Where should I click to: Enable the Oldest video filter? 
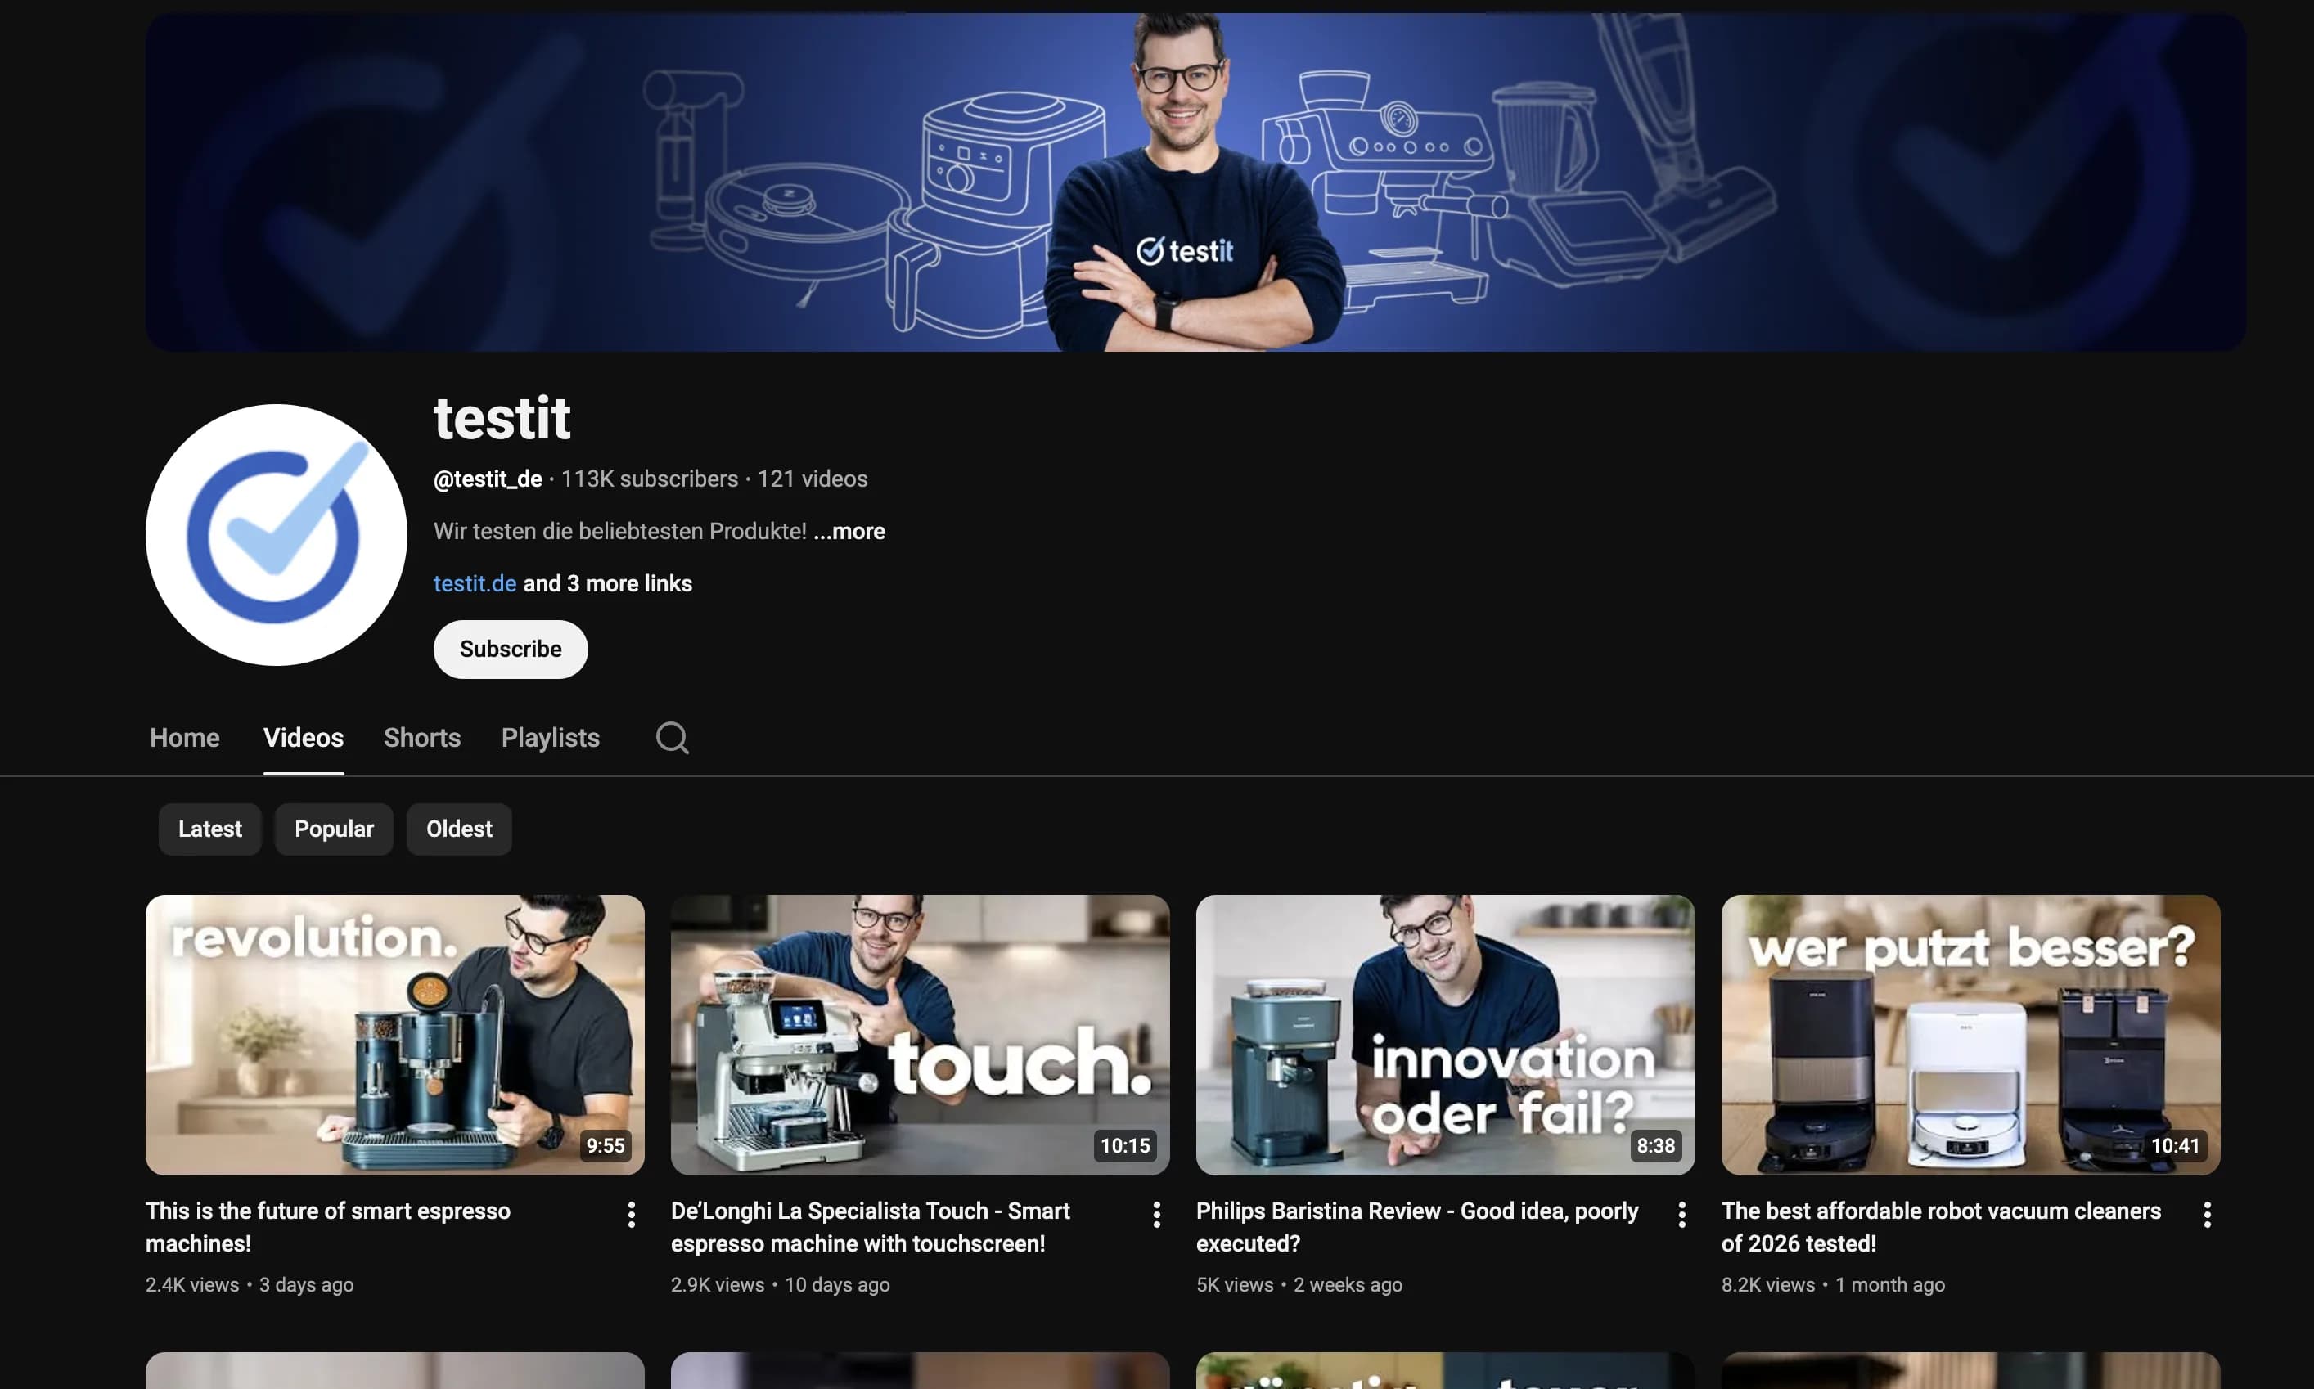click(x=459, y=829)
